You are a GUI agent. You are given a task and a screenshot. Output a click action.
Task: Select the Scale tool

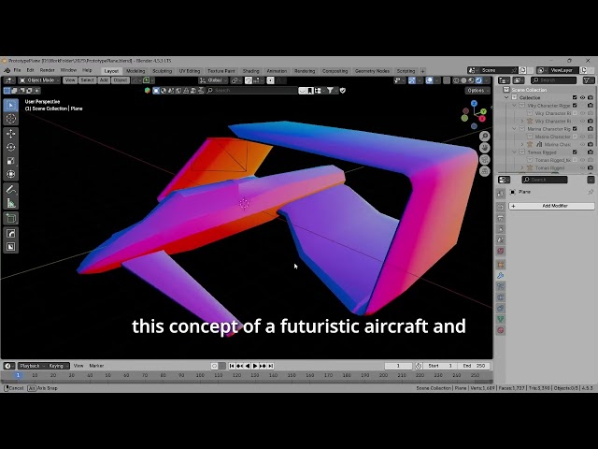click(x=10, y=161)
